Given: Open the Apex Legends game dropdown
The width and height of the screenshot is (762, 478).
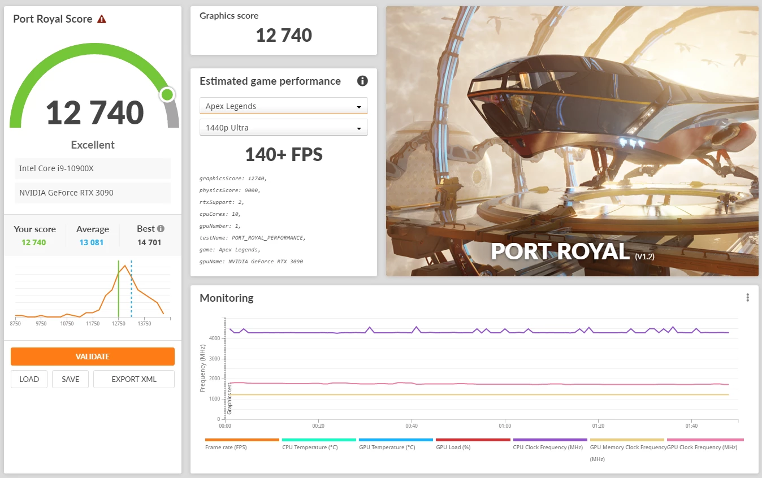Looking at the screenshot, I should tap(284, 106).
